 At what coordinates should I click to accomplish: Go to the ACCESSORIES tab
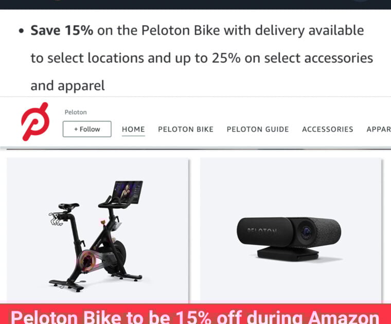327,130
